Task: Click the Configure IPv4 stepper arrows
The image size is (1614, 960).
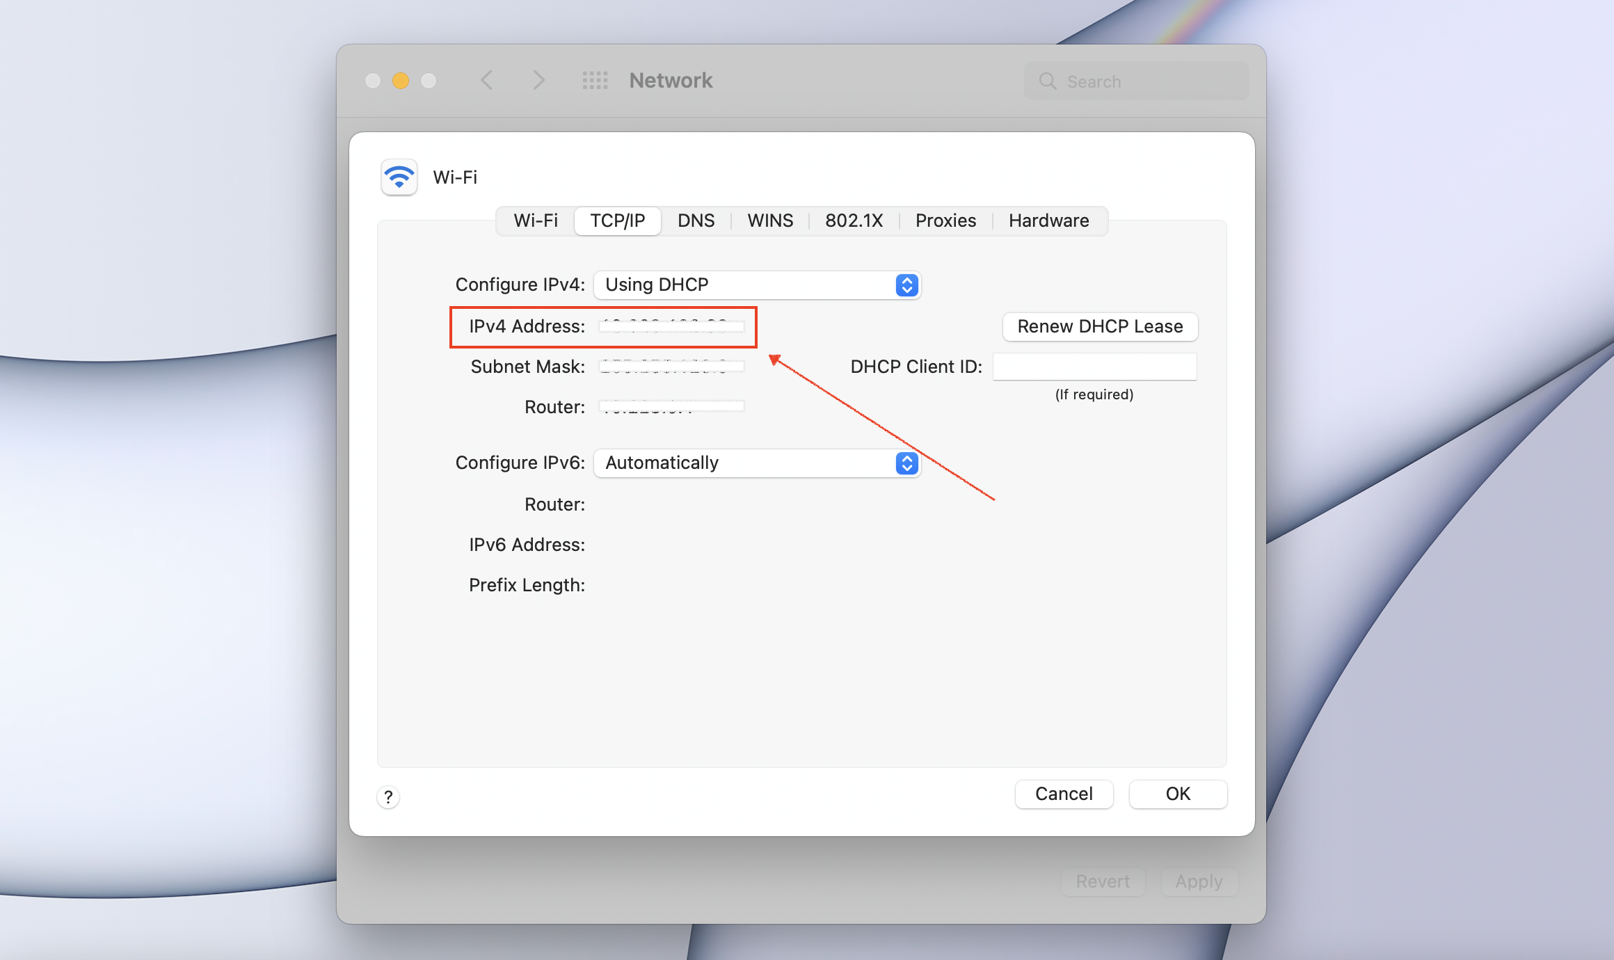Action: pyautogui.click(x=906, y=285)
